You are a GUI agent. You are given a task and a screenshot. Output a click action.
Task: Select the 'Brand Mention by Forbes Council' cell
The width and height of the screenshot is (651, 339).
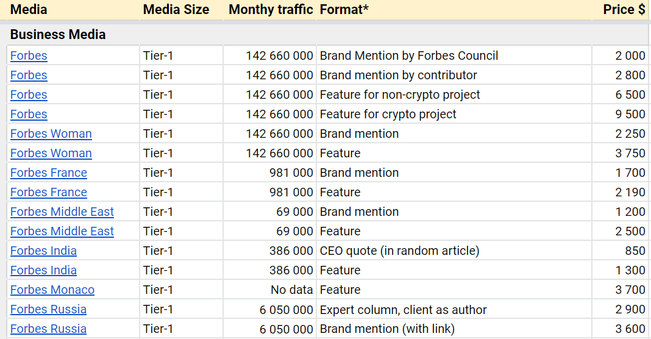pos(454,55)
